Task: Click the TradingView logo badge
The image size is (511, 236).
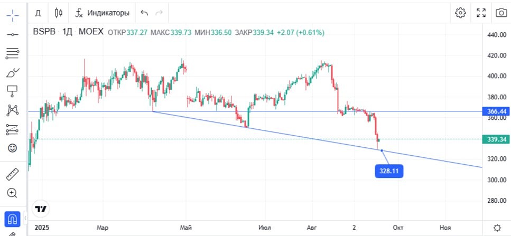Action: click(x=41, y=209)
